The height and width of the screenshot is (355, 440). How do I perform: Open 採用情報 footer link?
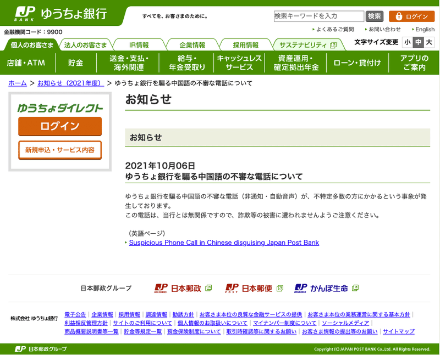click(129, 314)
